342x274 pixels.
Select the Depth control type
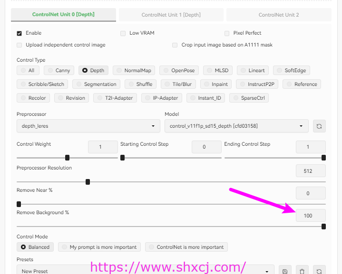(x=93, y=70)
